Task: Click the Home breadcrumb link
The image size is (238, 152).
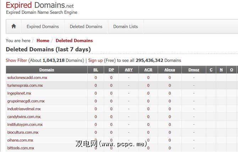Action: [x=43, y=40]
